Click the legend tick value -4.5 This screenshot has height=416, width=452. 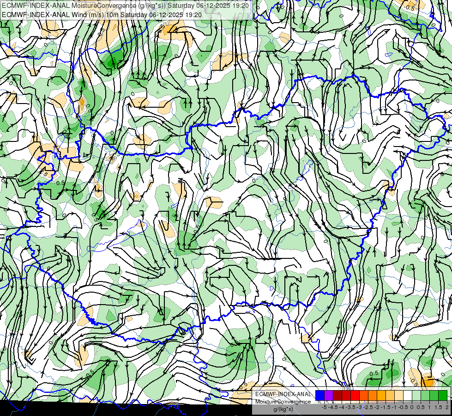(x=333, y=407)
